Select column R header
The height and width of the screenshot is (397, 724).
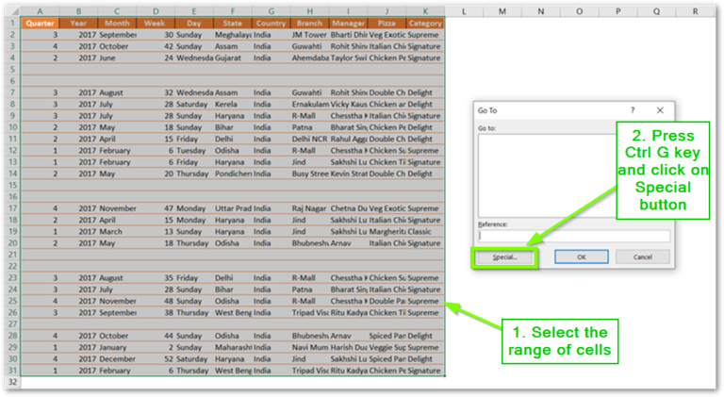pyautogui.click(x=695, y=11)
